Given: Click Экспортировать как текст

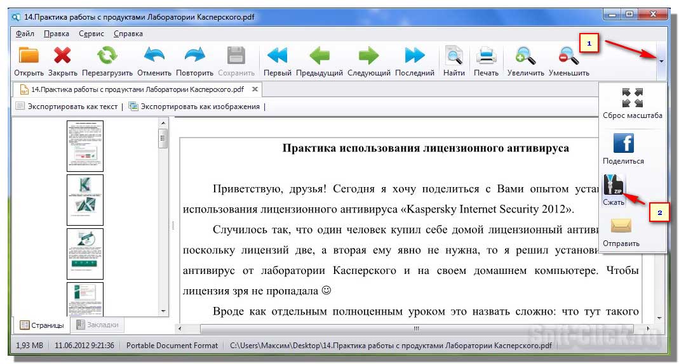Looking at the screenshot, I should 67,107.
